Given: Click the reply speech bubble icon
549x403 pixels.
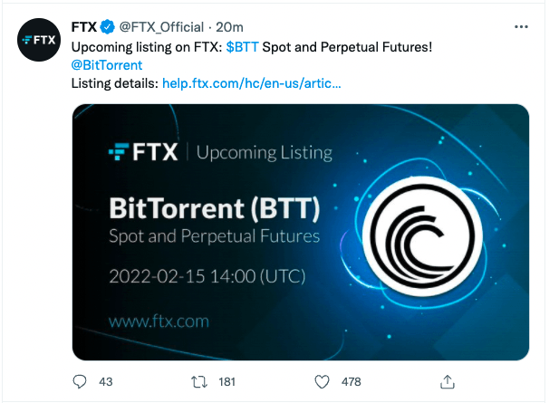Looking at the screenshot, I should click(x=79, y=381).
